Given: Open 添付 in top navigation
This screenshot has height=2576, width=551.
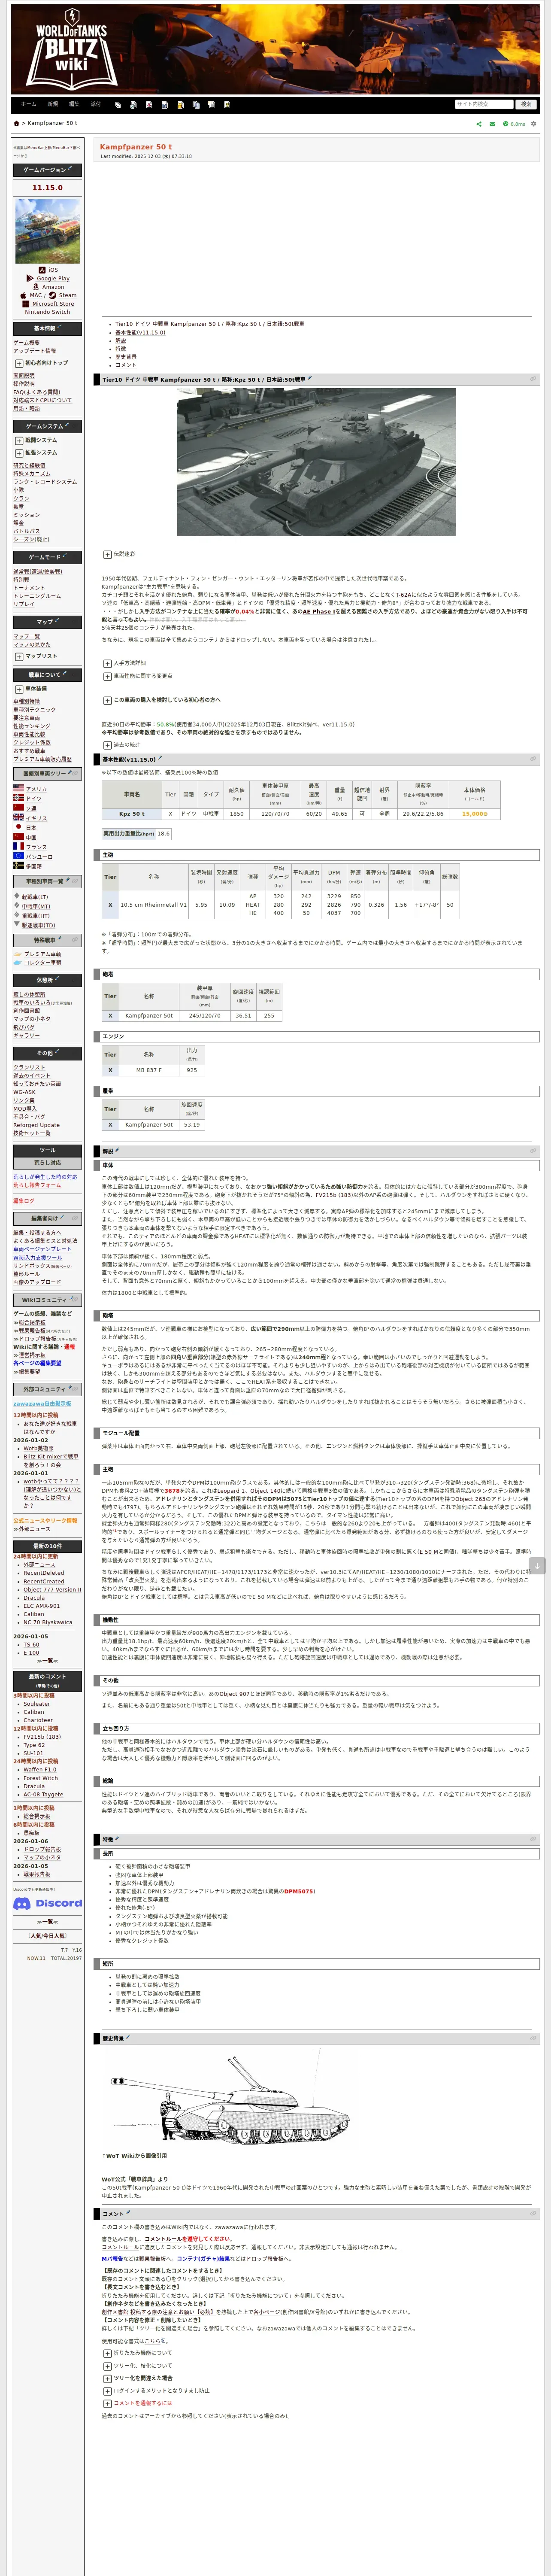Looking at the screenshot, I should click(x=96, y=104).
